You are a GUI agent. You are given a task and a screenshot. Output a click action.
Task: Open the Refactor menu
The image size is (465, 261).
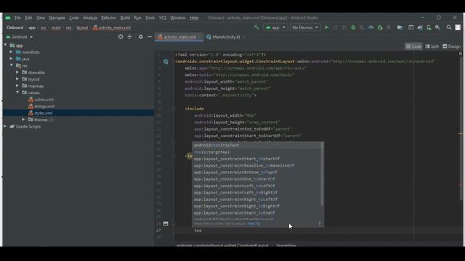pyautogui.click(x=108, y=17)
